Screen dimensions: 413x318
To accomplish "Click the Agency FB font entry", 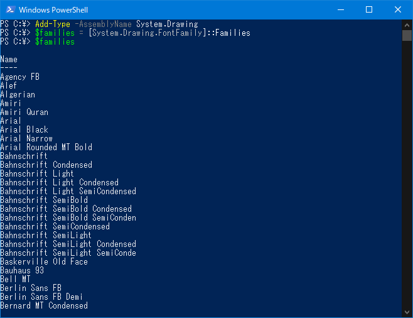I will 19,77.
